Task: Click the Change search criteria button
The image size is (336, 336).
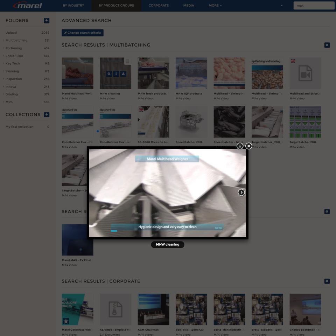Action: [x=83, y=33]
